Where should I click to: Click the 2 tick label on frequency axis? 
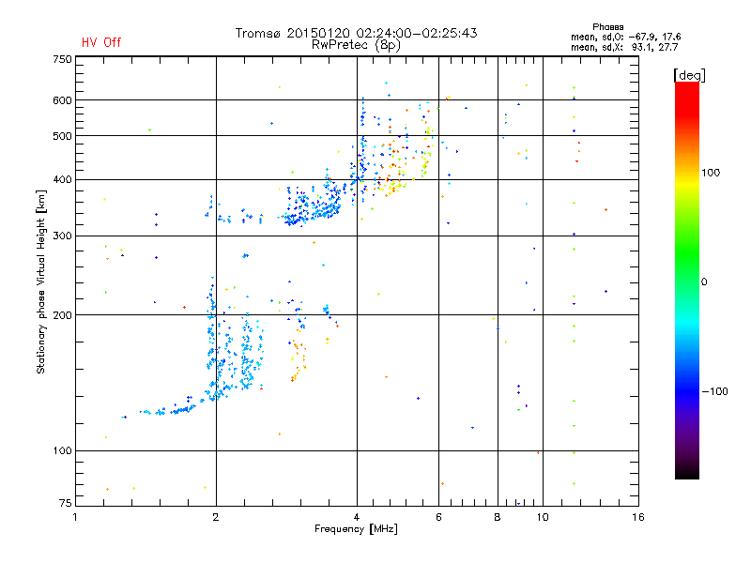pos(216,518)
